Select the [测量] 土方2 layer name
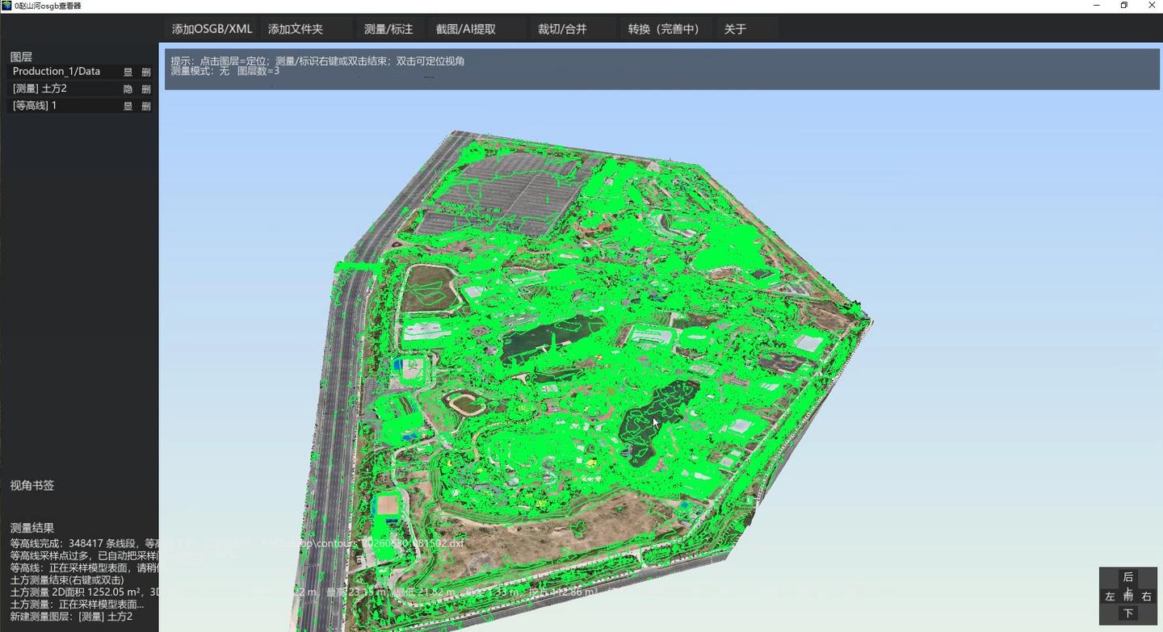This screenshot has height=632, width=1163. point(40,89)
